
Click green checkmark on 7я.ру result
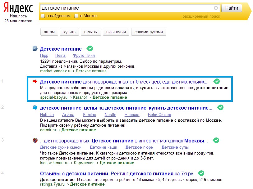point(201,173)
